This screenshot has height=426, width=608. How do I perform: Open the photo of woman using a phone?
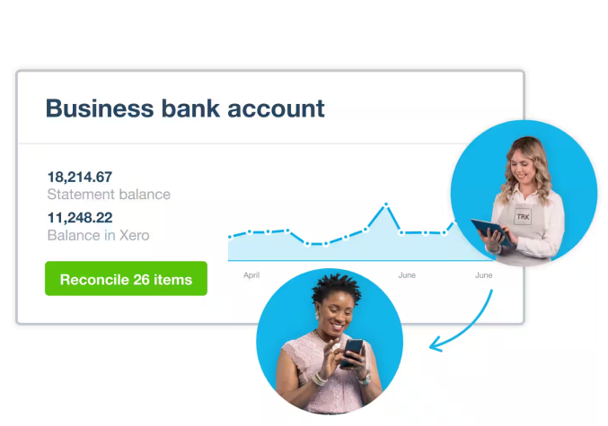330,342
